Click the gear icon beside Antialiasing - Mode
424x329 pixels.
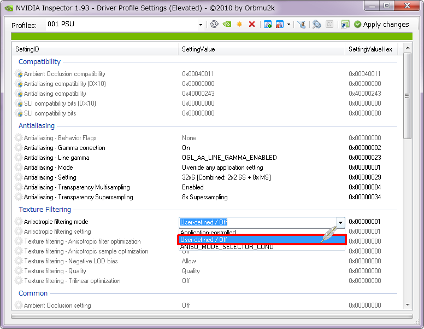(19, 168)
